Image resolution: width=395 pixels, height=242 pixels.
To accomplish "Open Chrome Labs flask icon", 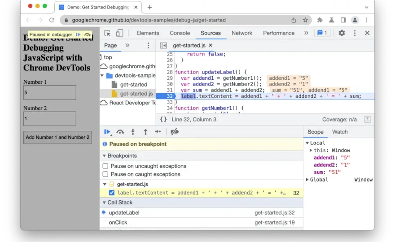I will 332,20.
